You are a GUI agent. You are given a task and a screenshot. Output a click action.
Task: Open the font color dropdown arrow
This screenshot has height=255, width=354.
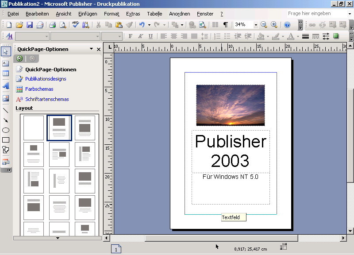tap(298, 36)
